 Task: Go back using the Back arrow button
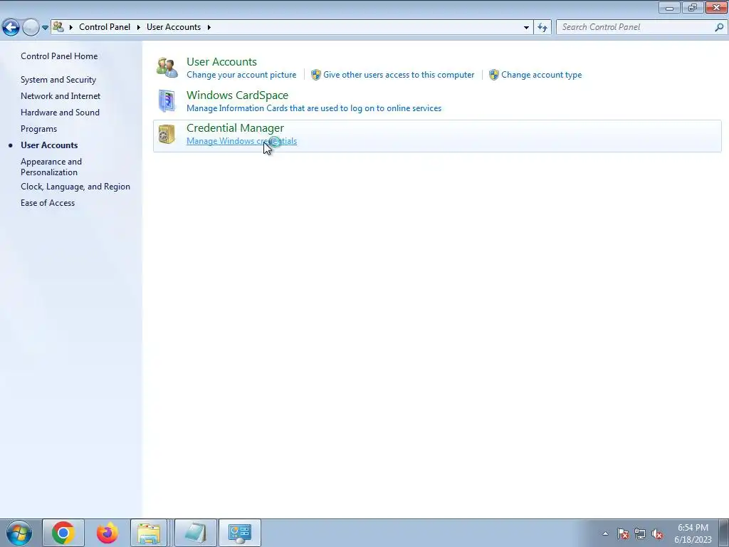(x=11, y=27)
